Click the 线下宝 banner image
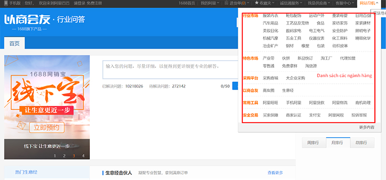This screenshot has height=180, width=386. pyautogui.click(x=47, y=107)
